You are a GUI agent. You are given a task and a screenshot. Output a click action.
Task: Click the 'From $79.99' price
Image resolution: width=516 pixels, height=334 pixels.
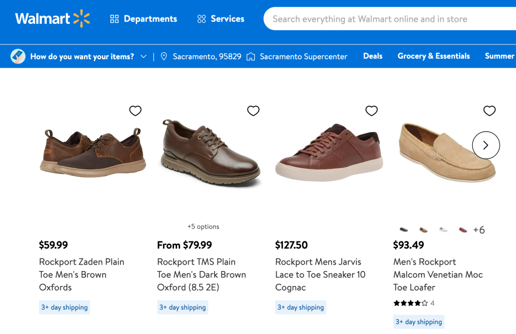pyautogui.click(x=184, y=245)
